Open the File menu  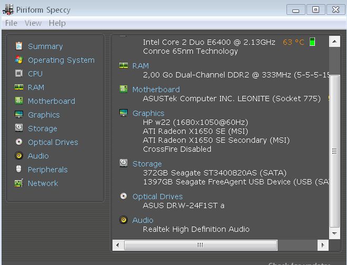coord(11,23)
